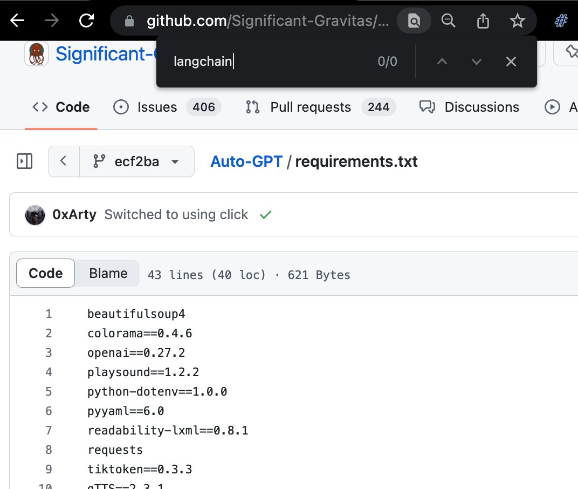This screenshot has height=489, width=578.
Task: Go to previous find match
Action: point(442,62)
